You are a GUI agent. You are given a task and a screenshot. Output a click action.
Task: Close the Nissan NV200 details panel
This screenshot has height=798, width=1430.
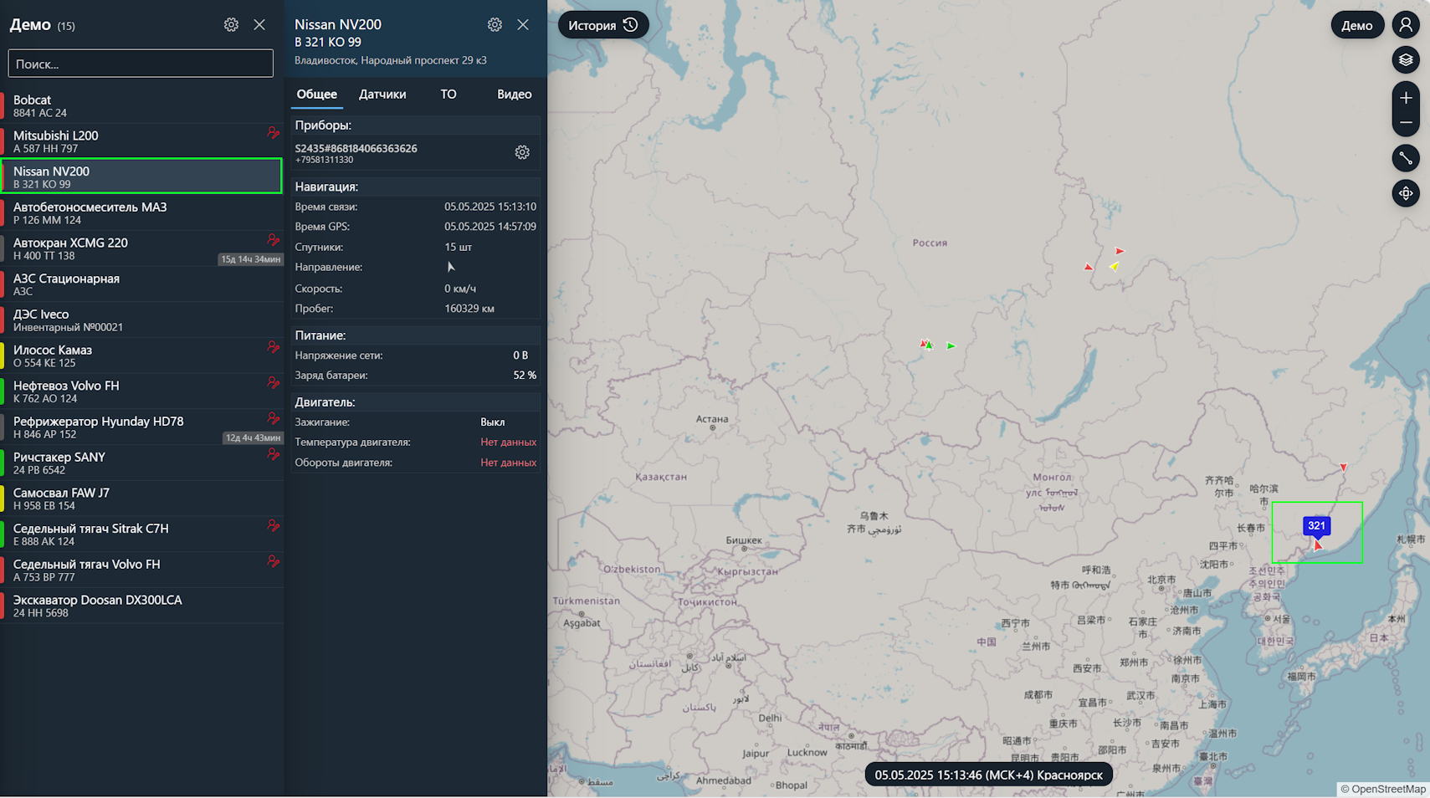coord(523,25)
